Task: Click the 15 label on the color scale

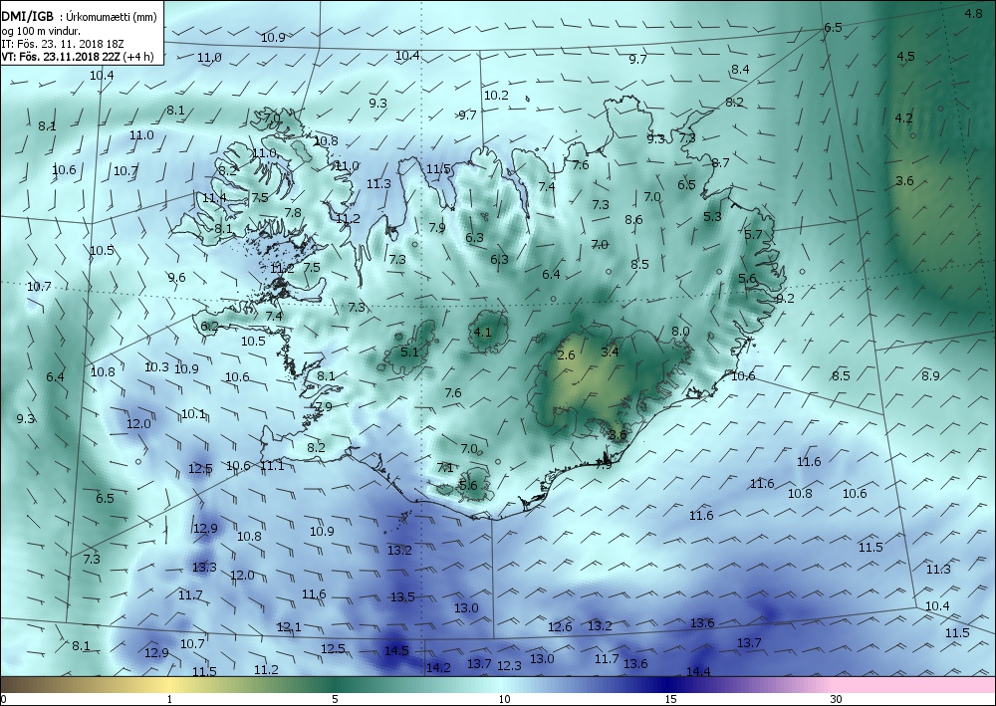Action: point(670,699)
